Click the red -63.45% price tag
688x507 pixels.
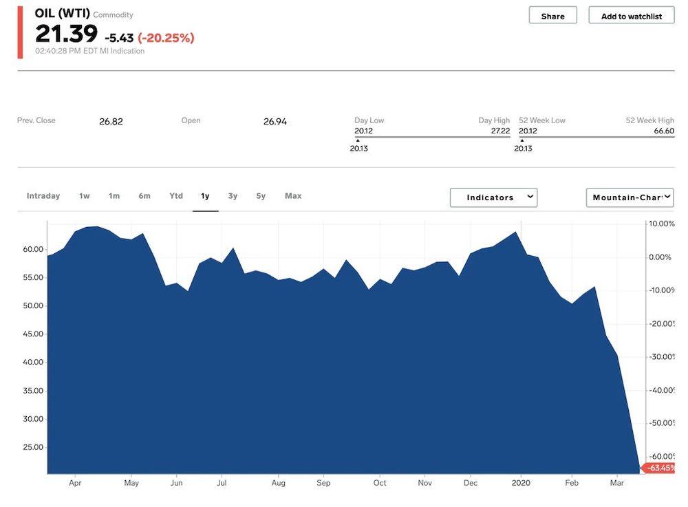(x=660, y=468)
